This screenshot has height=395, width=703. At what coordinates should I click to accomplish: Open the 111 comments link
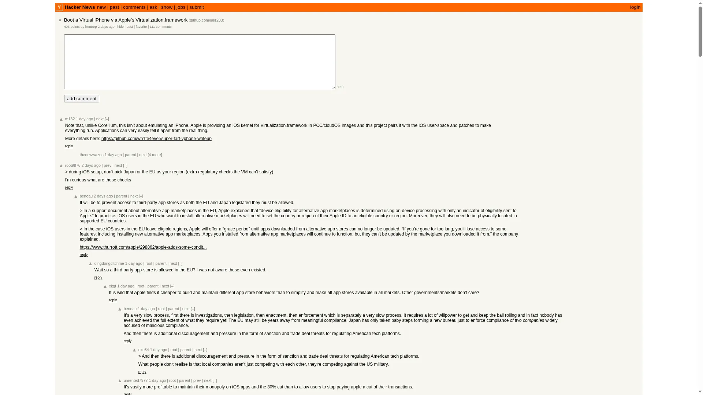[160, 27]
